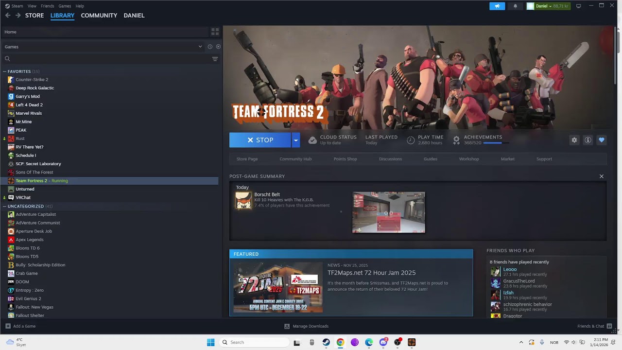Open the post-game screenshot thumbnail
The height and width of the screenshot is (350, 622).
(x=389, y=212)
